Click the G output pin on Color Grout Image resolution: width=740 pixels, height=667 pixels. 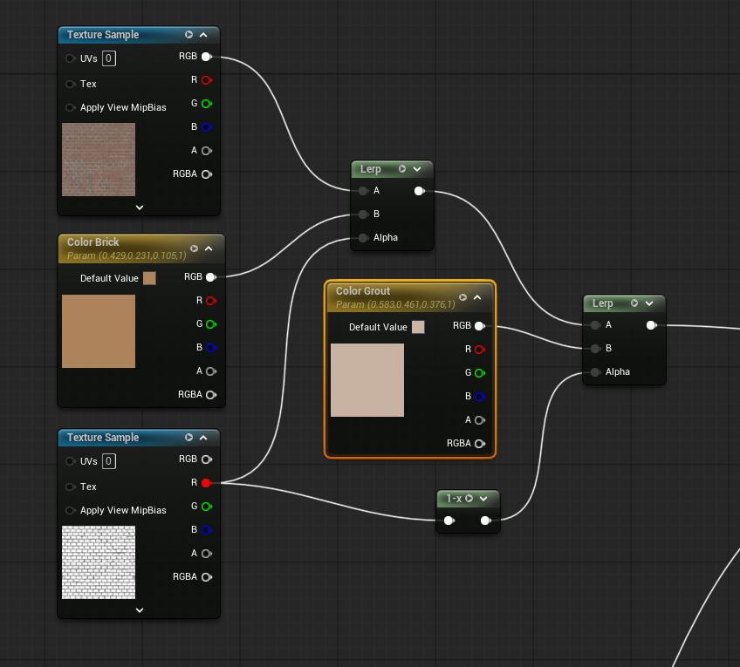click(x=478, y=373)
